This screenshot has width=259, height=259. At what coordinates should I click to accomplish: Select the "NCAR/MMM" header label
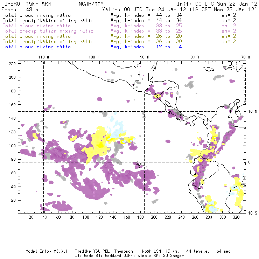tap(91, 4)
